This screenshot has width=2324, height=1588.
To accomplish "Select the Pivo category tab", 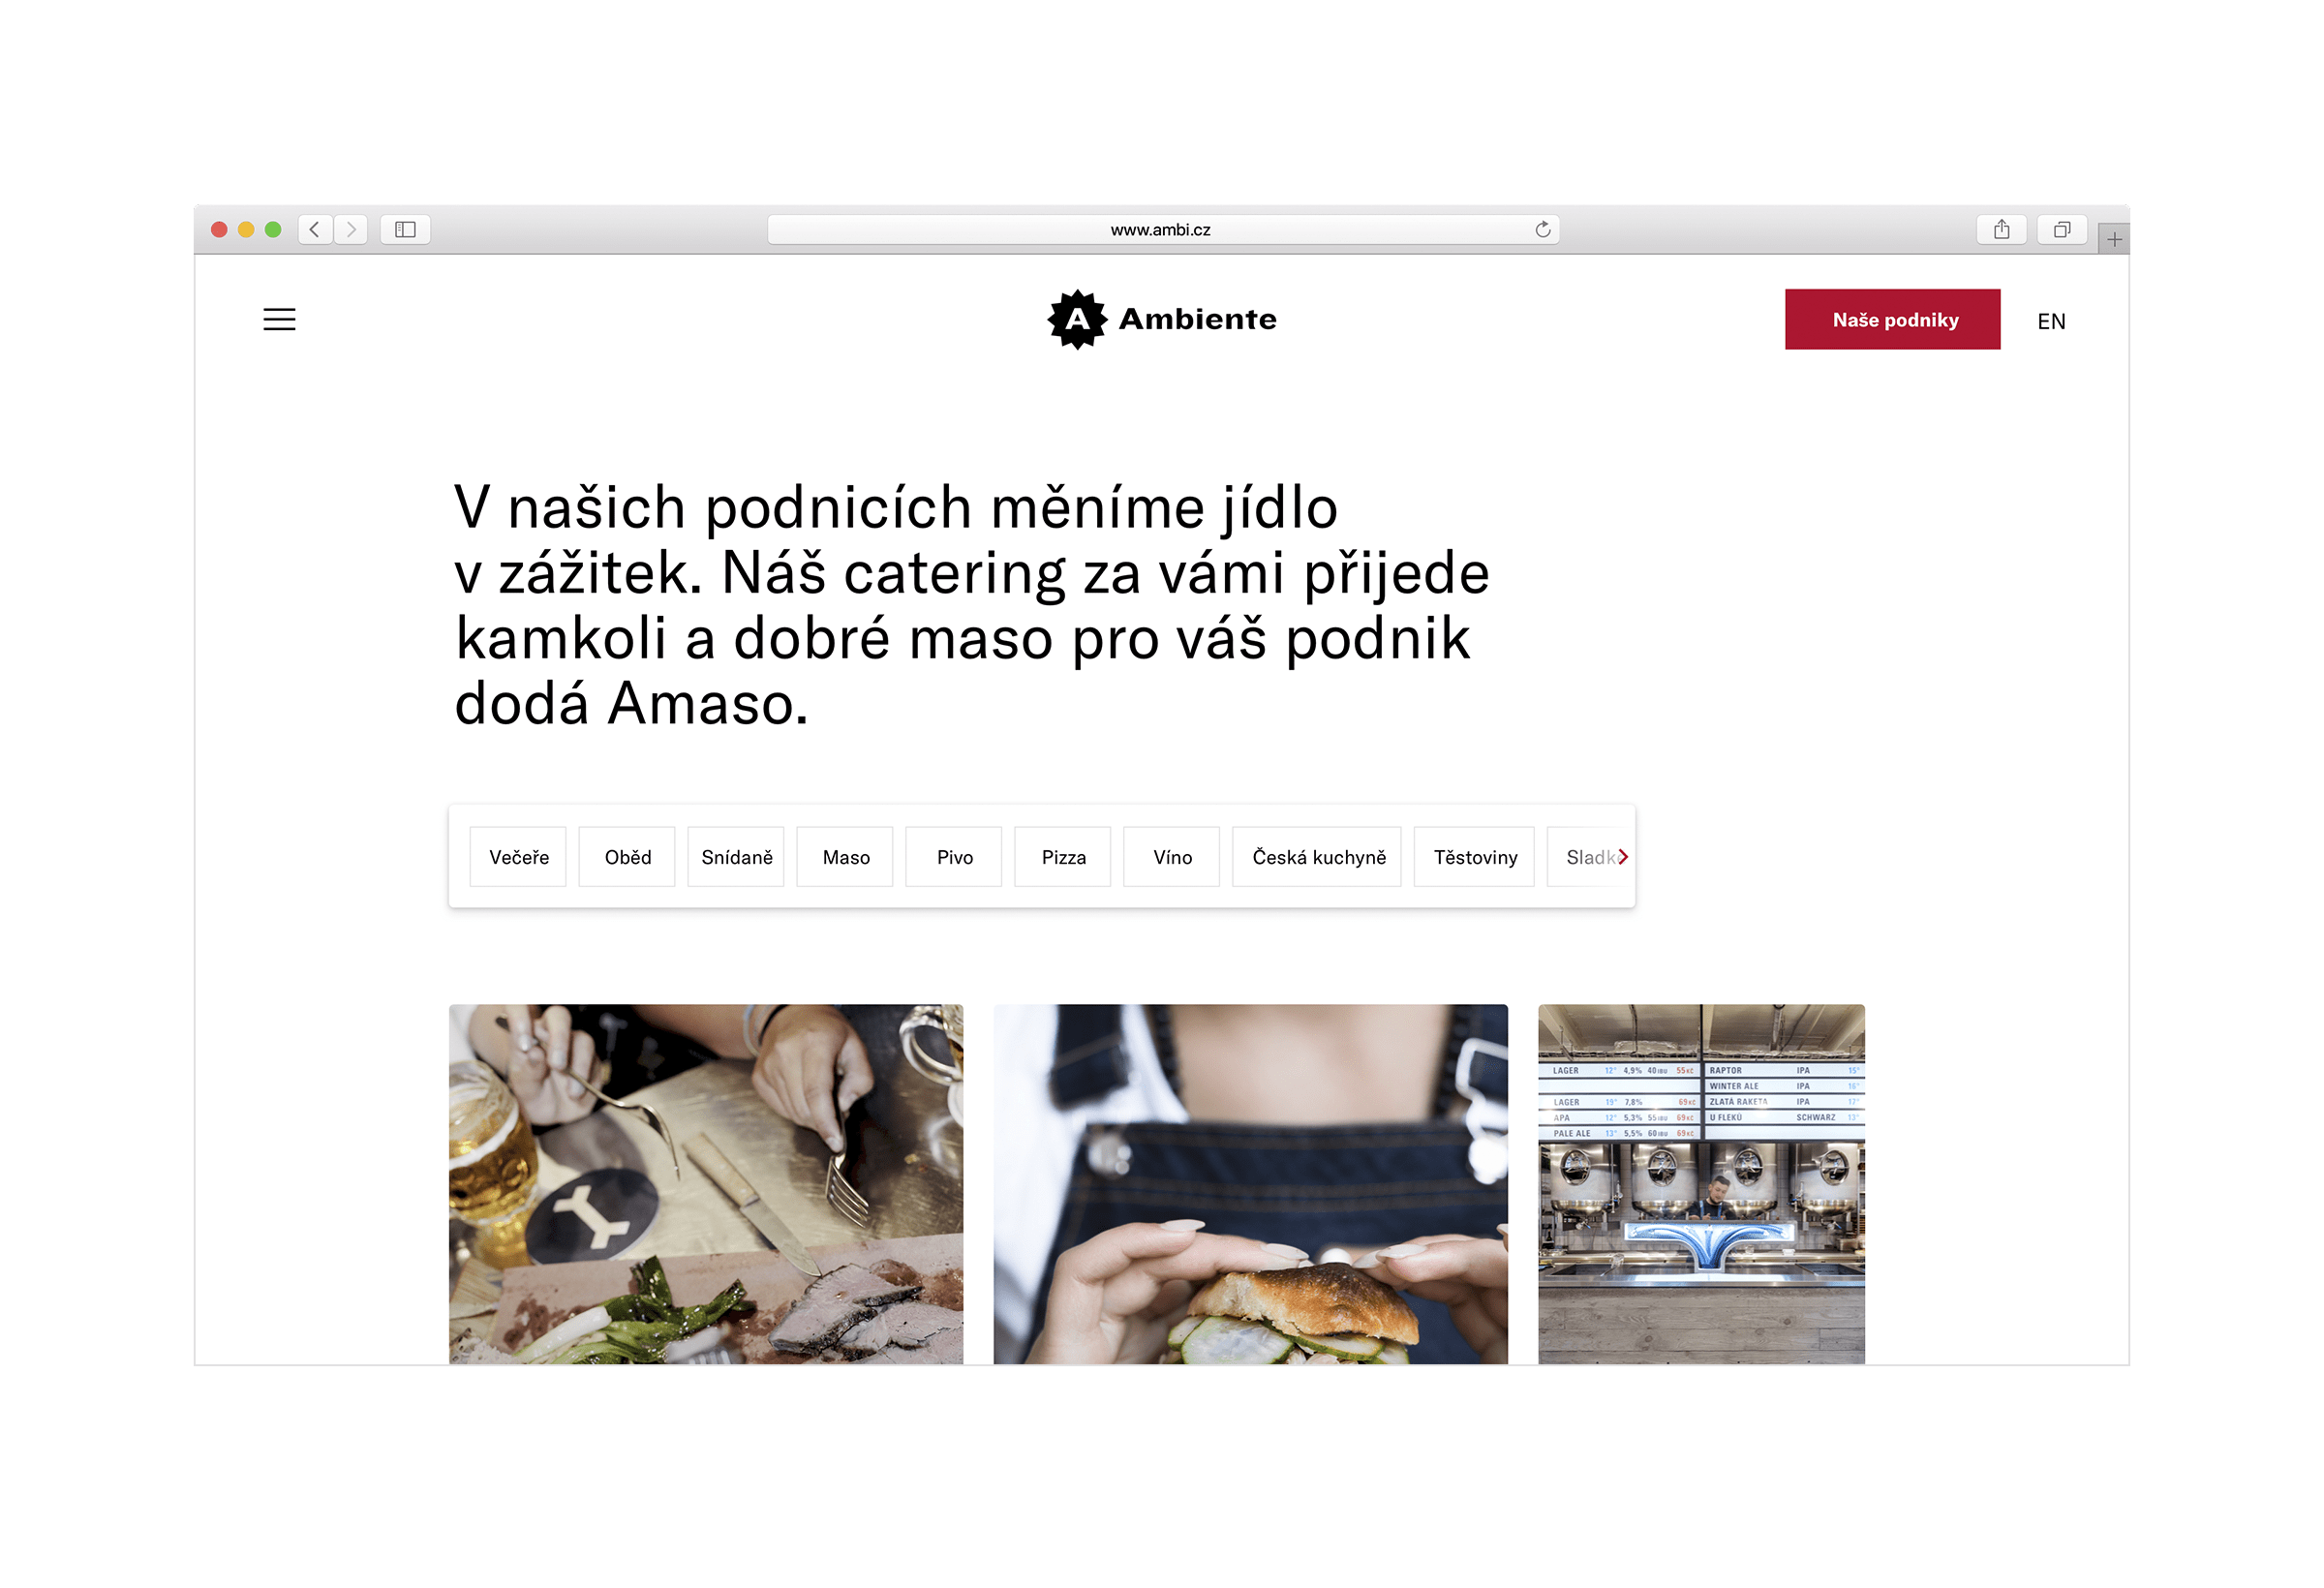I will click(954, 857).
